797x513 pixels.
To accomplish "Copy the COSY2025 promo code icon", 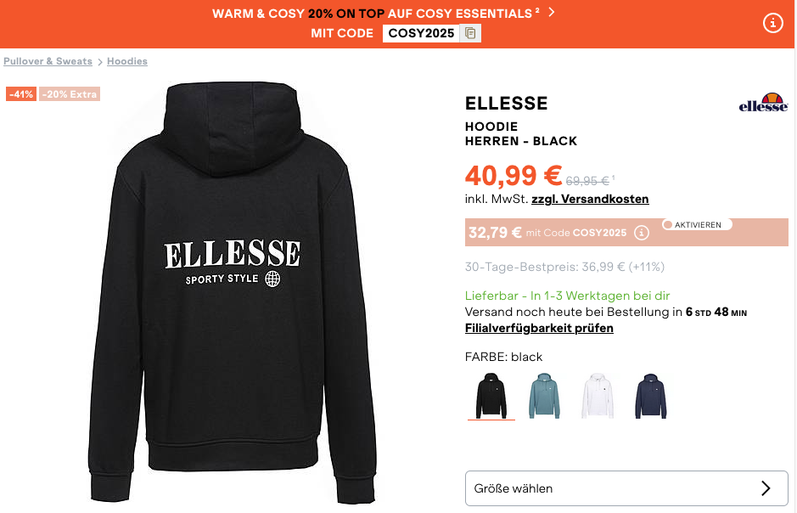I will [471, 33].
